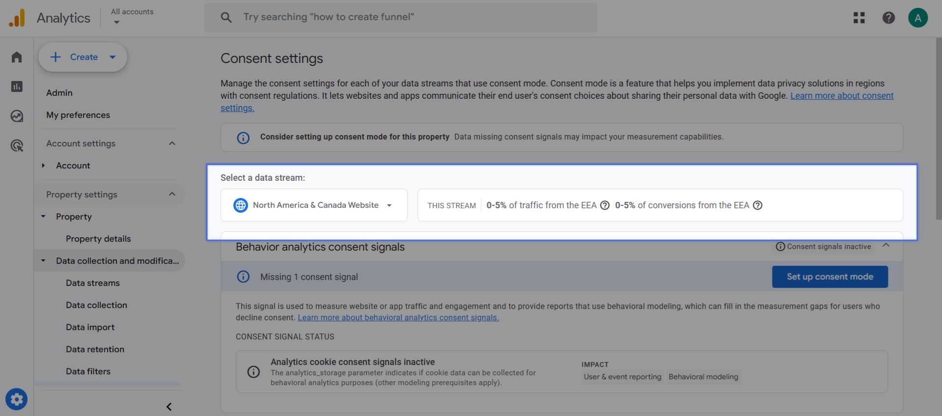Click help icon next to conversions from the EEA

click(x=758, y=205)
